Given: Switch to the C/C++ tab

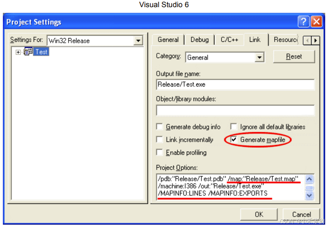Looking at the screenshot, I should [x=229, y=40].
